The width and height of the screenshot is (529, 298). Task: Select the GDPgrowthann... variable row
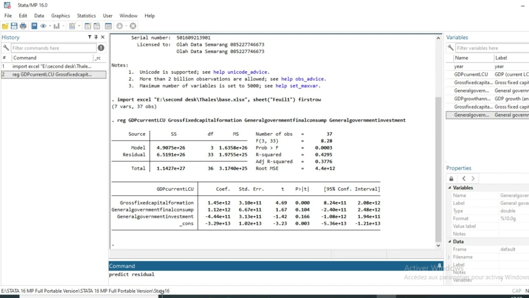[x=487, y=99]
